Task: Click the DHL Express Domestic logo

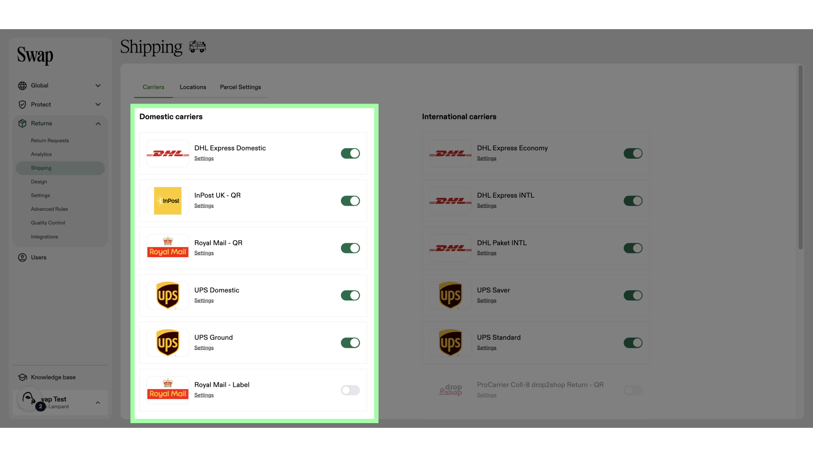Action: pyautogui.click(x=168, y=153)
